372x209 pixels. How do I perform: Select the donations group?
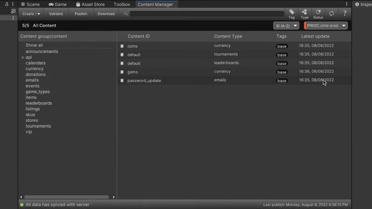(x=35, y=74)
